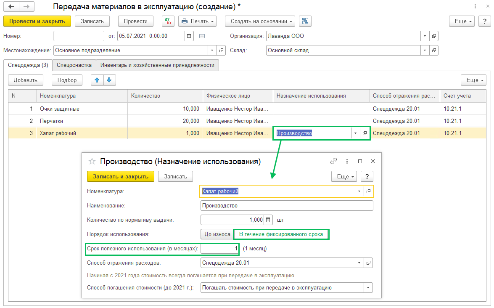Move row up with blue up arrow
Screen dimensions: 494x308
point(97,80)
